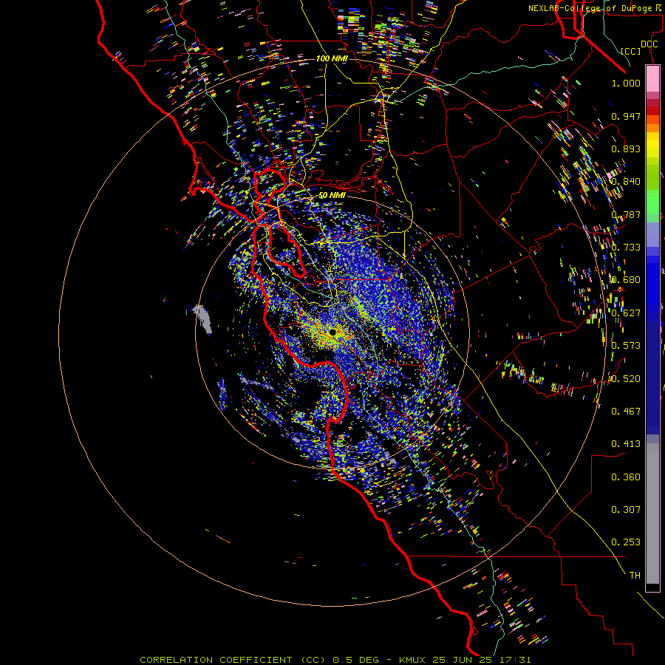Click the 0.413 scale value

pyautogui.click(x=626, y=444)
